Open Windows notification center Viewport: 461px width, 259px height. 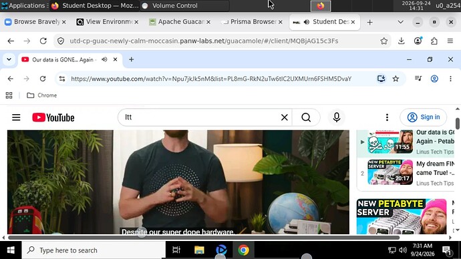tap(447, 250)
